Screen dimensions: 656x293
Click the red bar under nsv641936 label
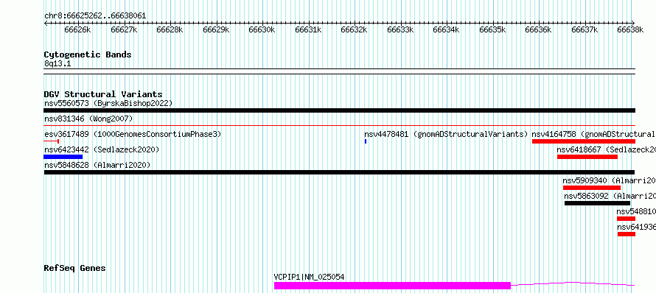click(x=627, y=234)
